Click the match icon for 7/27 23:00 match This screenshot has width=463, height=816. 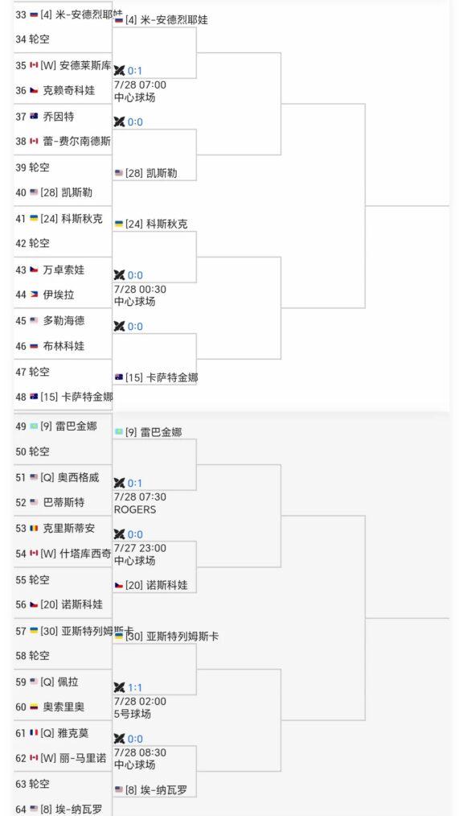click(x=120, y=534)
